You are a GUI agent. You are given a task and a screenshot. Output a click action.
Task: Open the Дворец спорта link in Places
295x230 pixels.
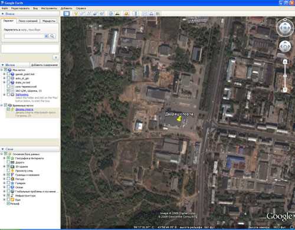point(24,109)
